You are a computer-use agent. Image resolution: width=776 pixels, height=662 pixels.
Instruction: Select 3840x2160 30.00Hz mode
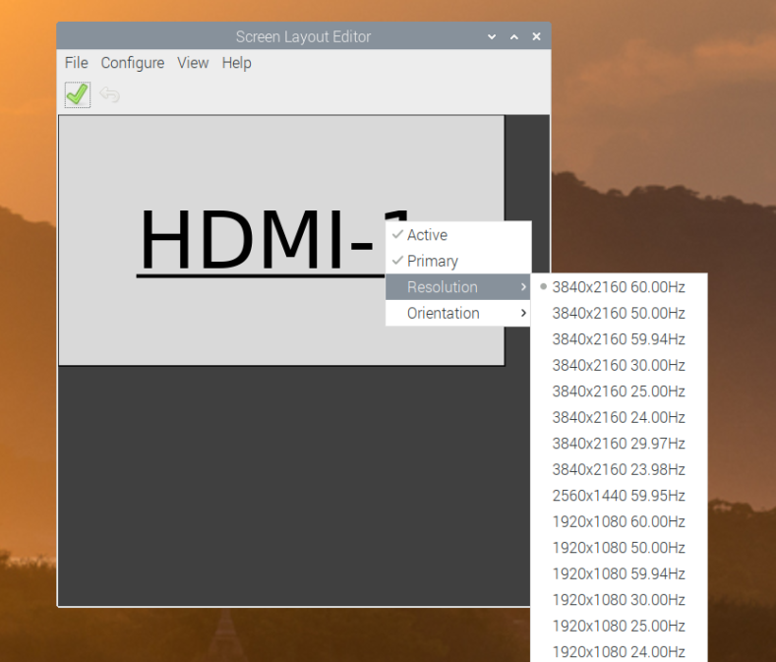click(618, 365)
